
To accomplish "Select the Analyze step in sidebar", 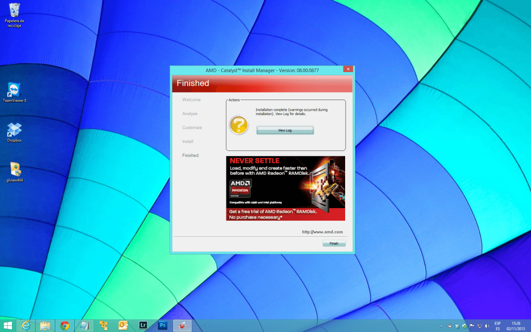I will 190,114.
